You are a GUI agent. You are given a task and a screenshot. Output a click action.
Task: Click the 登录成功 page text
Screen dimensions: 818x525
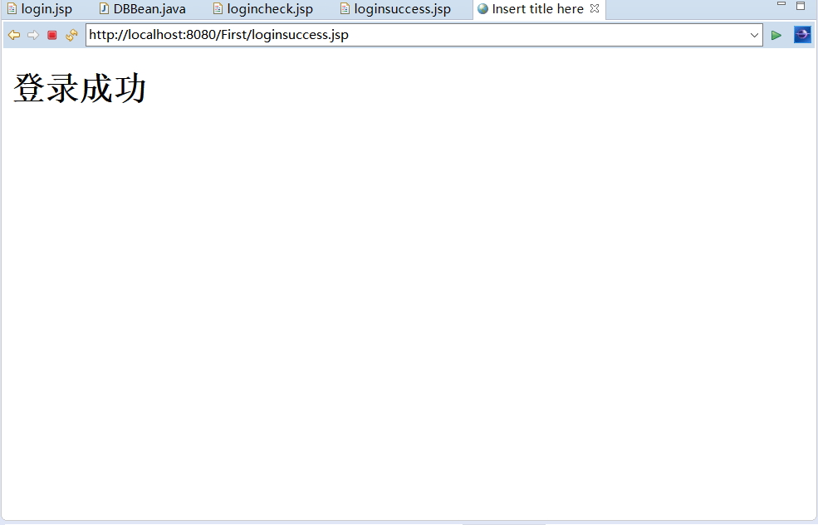coord(79,88)
